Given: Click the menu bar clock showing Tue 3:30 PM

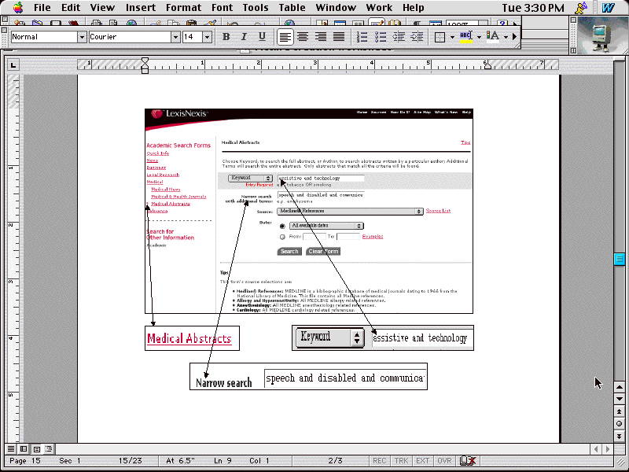Looking at the screenshot, I should [x=533, y=7].
